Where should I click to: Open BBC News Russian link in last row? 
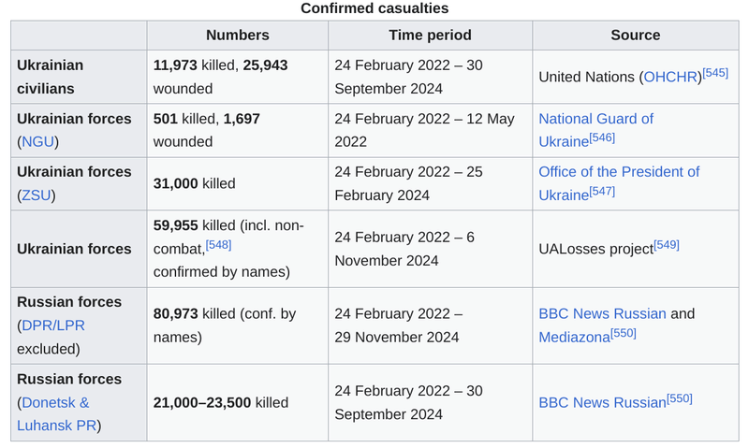[x=602, y=402]
